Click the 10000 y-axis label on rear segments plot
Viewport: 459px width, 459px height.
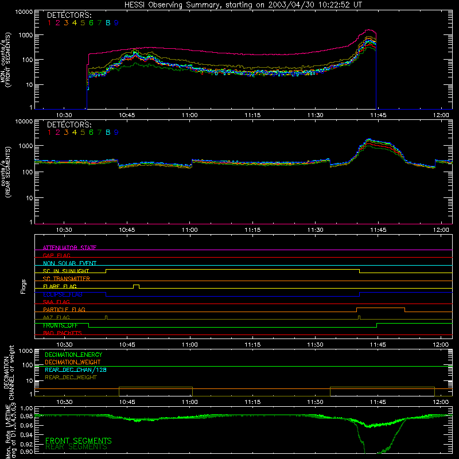coord(24,122)
